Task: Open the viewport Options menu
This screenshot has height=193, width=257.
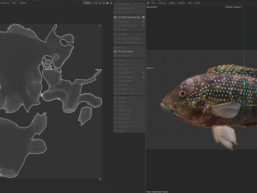Action: pyautogui.click(x=182, y=3)
